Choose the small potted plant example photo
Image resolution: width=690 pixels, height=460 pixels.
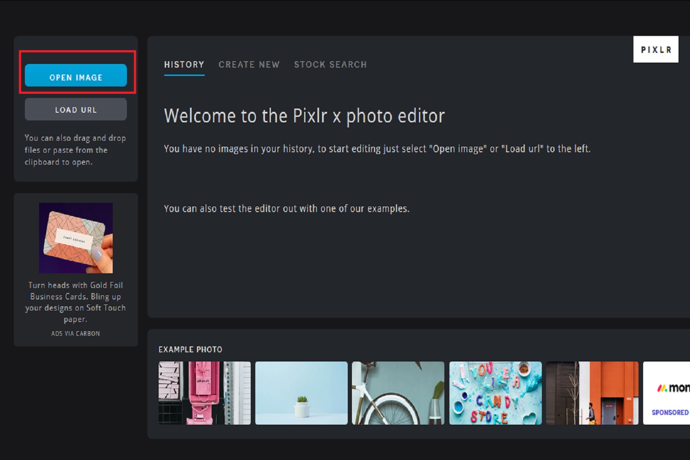pos(301,393)
